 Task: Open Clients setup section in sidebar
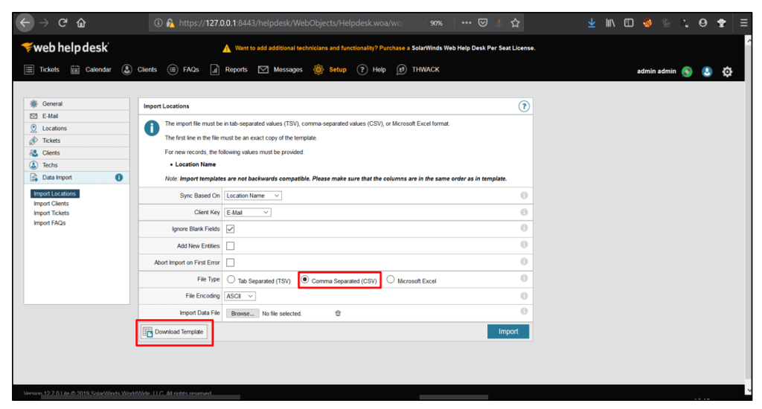coord(77,152)
